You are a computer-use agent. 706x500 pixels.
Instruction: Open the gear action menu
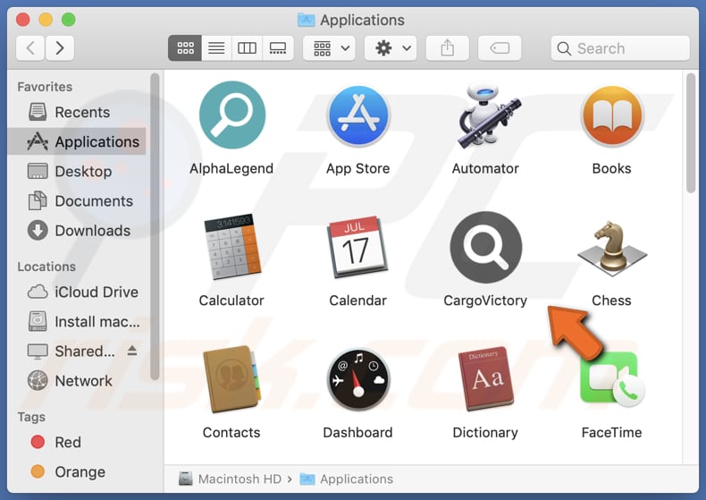click(x=391, y=47)
